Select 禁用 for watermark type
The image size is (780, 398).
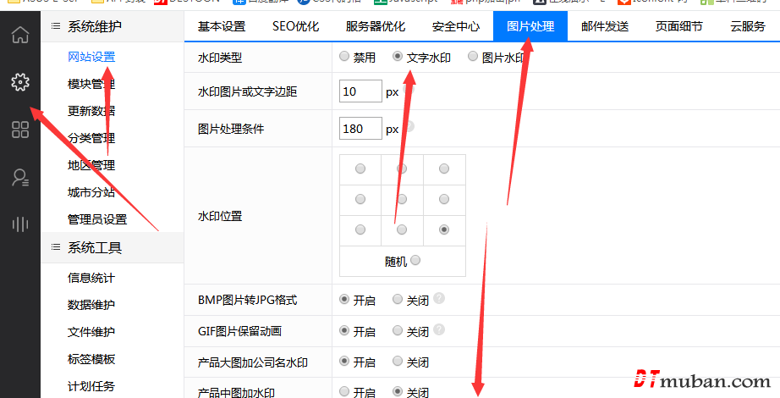343,58
